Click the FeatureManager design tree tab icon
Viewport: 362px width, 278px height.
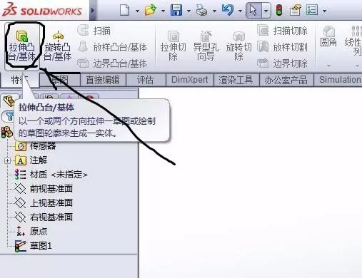point(9,101)
